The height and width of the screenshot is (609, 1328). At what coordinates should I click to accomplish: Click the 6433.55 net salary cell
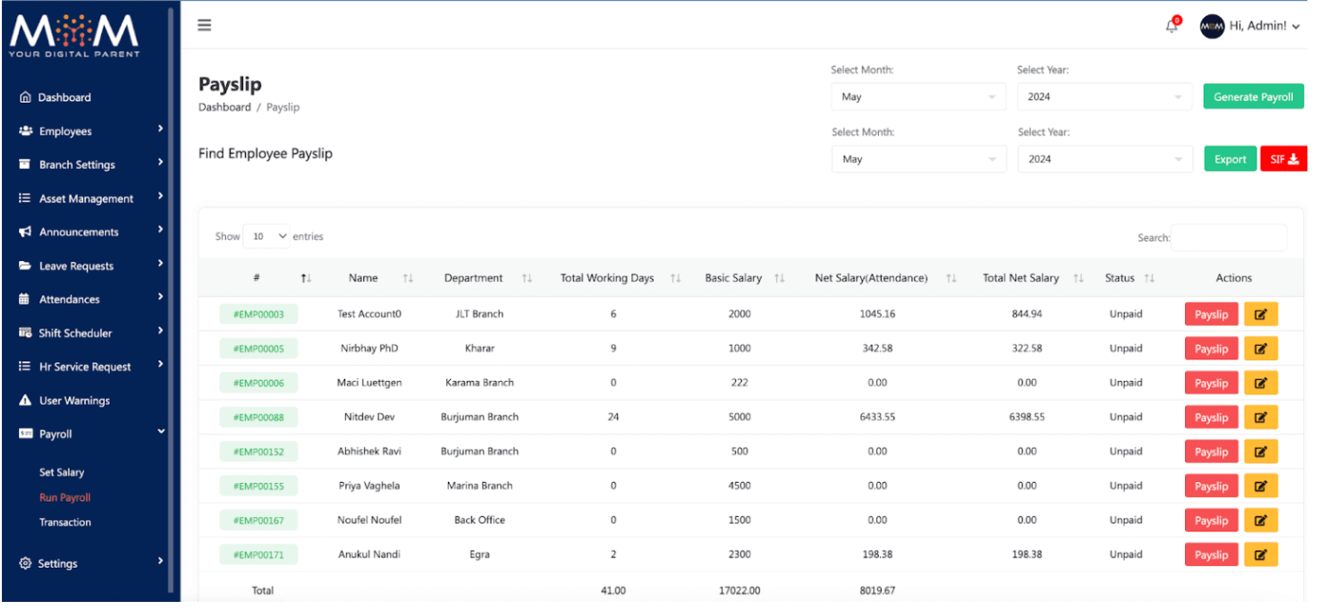pos(877,417)
